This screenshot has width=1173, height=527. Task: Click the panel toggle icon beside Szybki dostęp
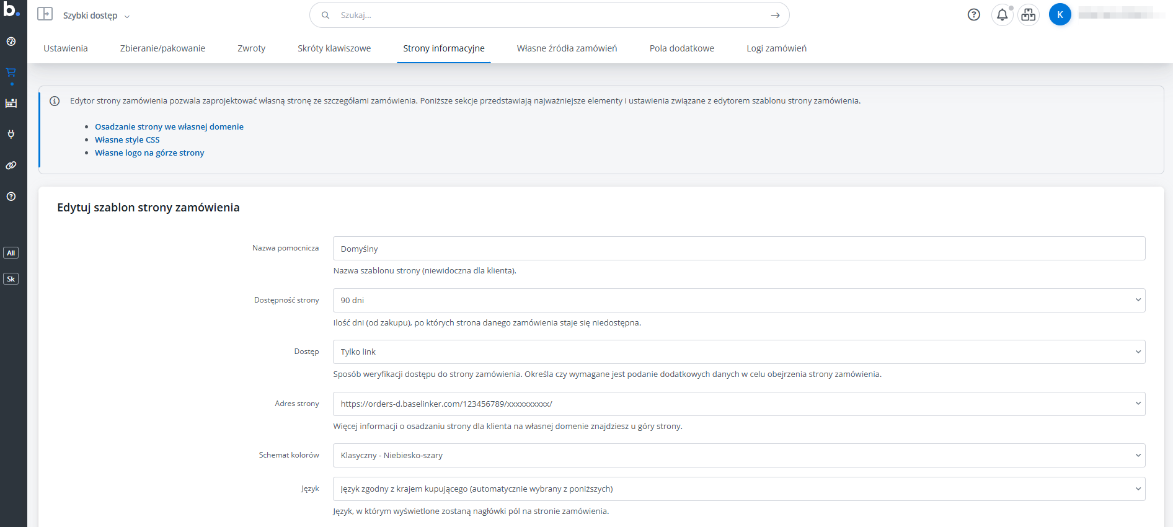tap(45, 14)
